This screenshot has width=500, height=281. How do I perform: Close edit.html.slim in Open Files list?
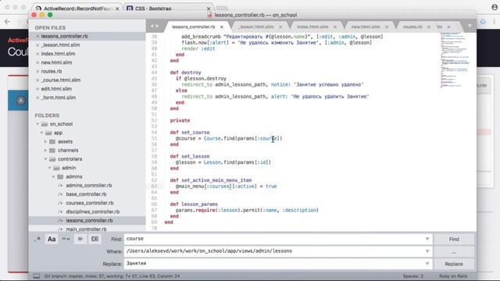click(x=37, y=89)
